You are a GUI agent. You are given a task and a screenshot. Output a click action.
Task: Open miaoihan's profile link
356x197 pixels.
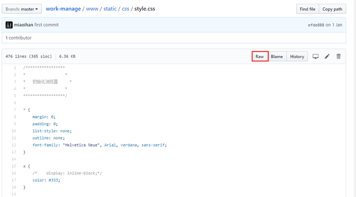coord(24,25)
